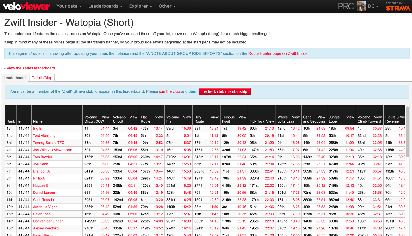Switch to the Details/Map tab
This screenshot has width=412, height=236.
click(42, 78)
